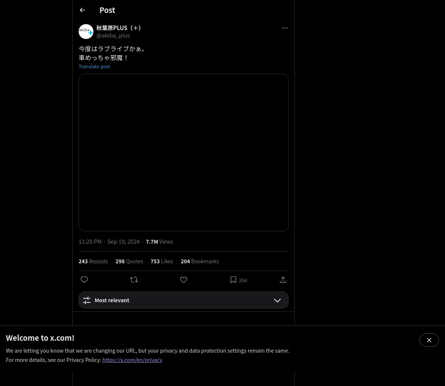Go back using the arrow icon
Viewport: 445px width, 386px height.
click(82, 10)
